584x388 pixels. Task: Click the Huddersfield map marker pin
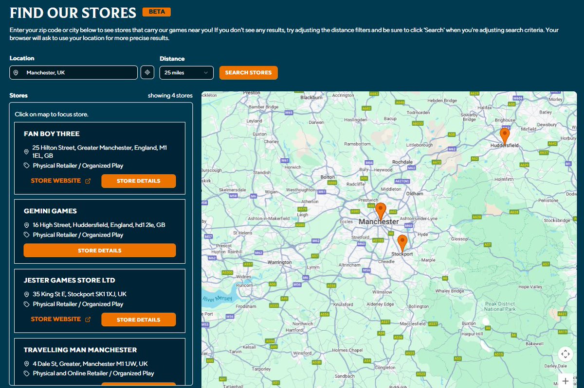coord(505,136)
